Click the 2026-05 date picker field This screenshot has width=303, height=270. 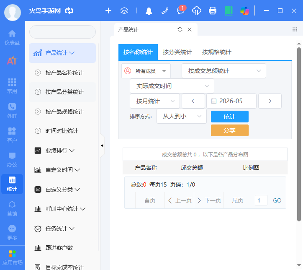pos(231,101)
